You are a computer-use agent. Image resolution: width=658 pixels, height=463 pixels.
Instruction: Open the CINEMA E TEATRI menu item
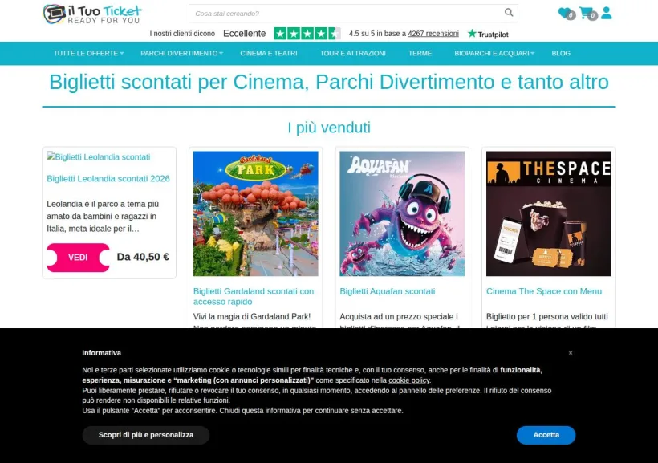click(269, 53)
